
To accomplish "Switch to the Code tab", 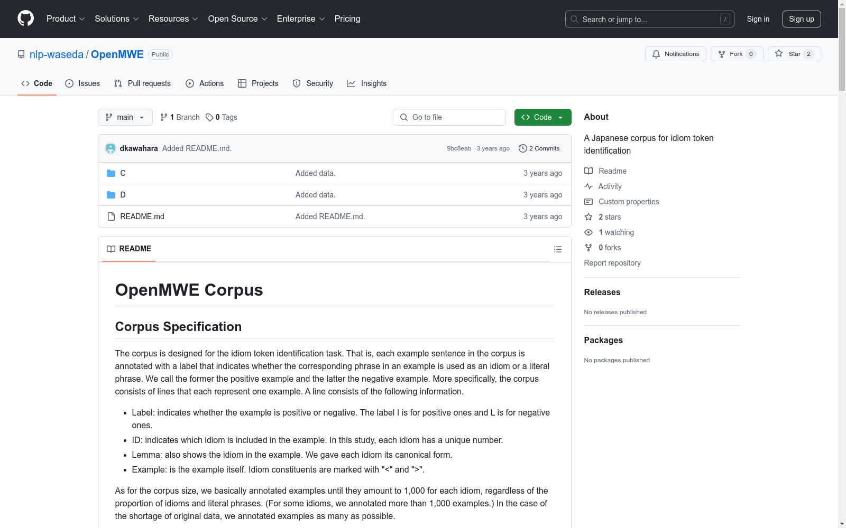I will [37, 83].
